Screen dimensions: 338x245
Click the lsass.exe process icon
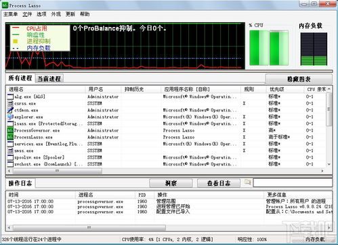10,124
